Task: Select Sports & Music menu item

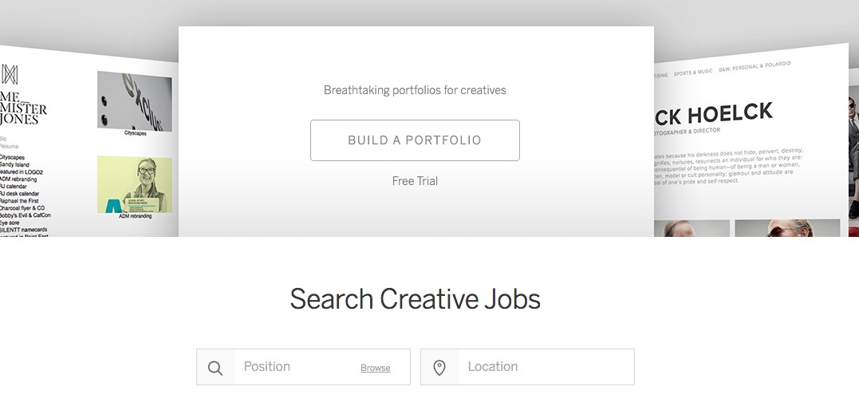Action: (693, 72)
